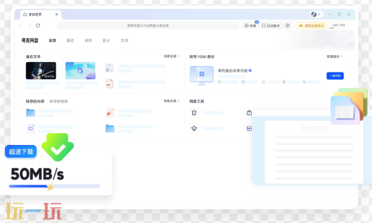372x223 pixels.
Task: Reload the page with the refresh icon
Action: pos(38,25)
